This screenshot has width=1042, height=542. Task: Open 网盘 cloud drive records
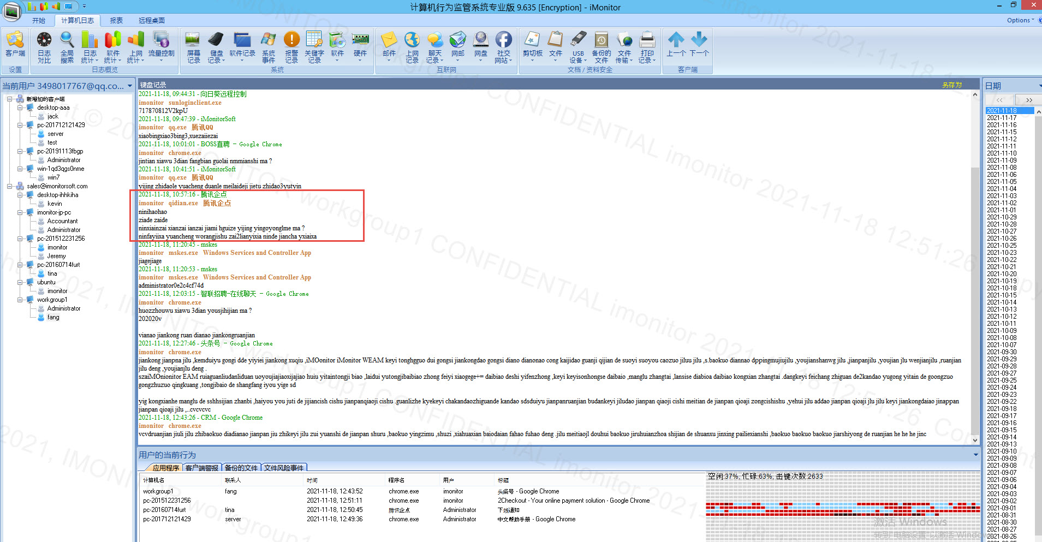pyautogui.click(x=481, y=47)
